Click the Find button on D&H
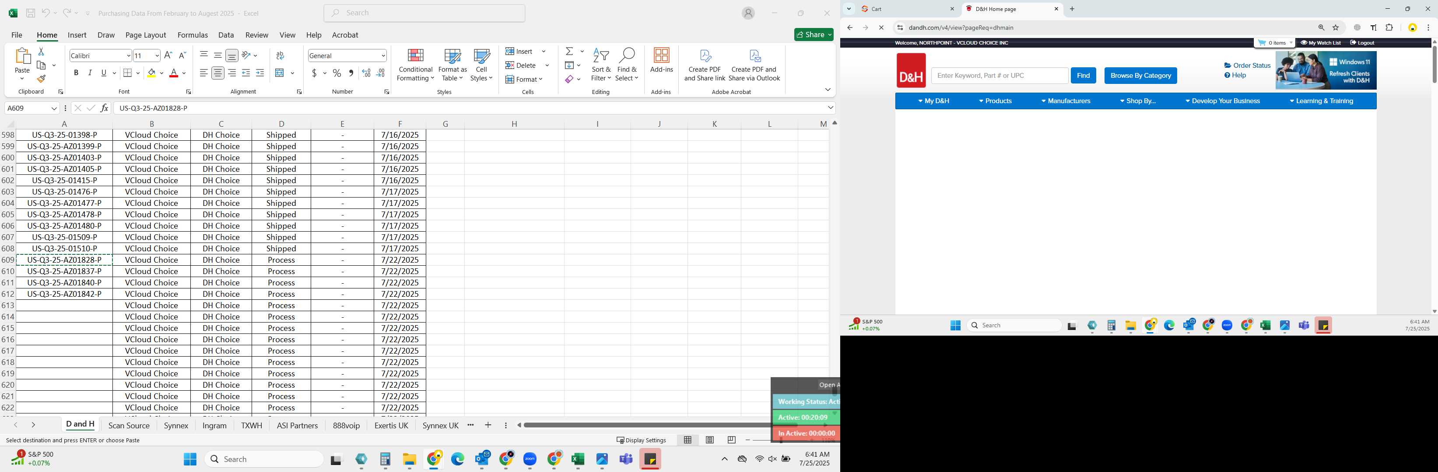Screen dimensions: 1438x472 click(x=1083, y=76)
